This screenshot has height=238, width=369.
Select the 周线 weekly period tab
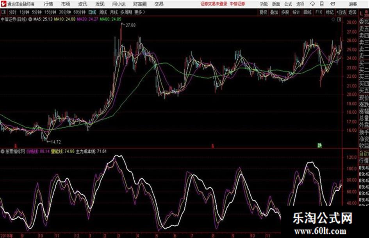point(103,12)
